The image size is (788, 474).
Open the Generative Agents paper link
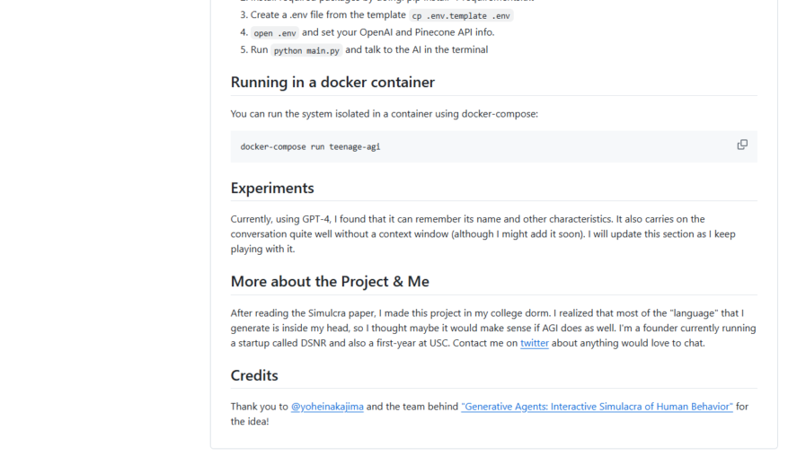coord(597,407)
